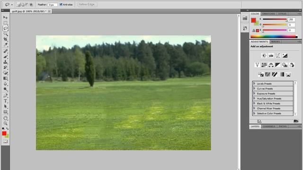Add a Color Balance adjustment
The height and width of the screenshot is (170, 303).
point(271,65)
